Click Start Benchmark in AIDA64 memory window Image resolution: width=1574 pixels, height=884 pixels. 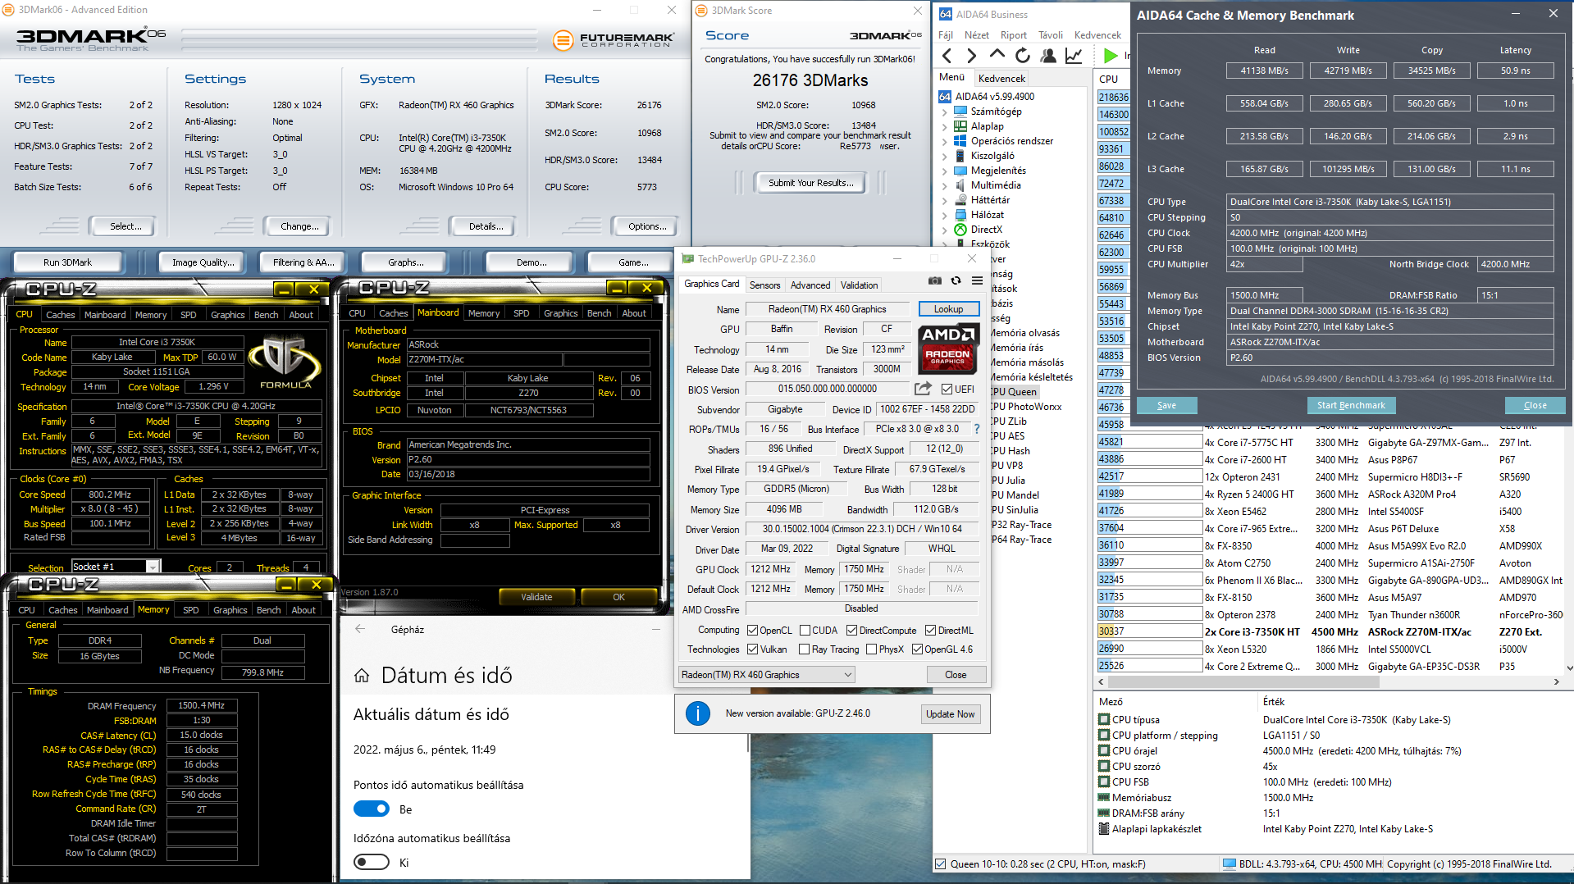pyautogui.click(x=1351, y=405)
